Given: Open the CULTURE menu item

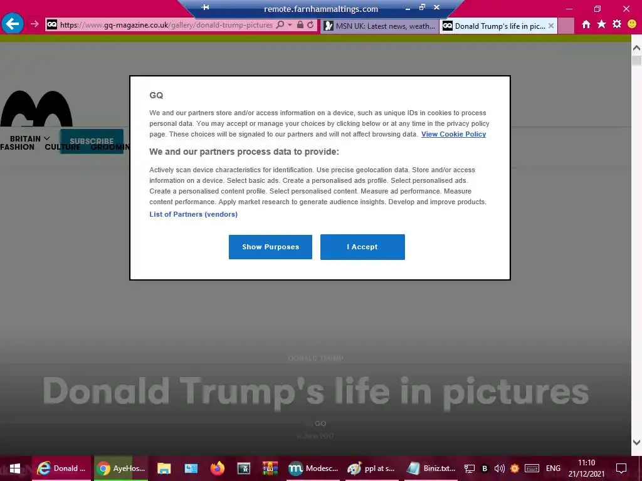Looking at the screenshot, I should pos(63,147).
